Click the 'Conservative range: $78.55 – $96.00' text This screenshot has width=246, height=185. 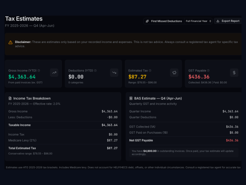point(30,154)
